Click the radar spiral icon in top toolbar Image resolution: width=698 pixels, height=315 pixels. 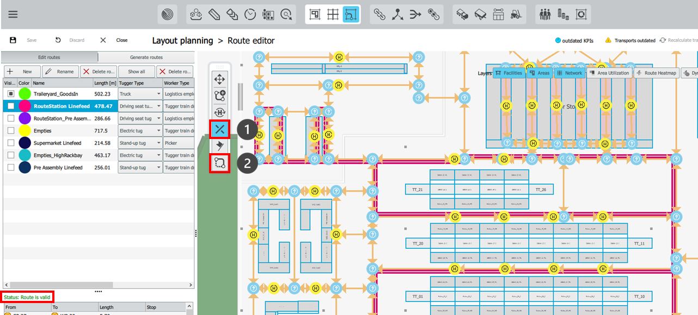pyautogui.click(x=167, y=15)
